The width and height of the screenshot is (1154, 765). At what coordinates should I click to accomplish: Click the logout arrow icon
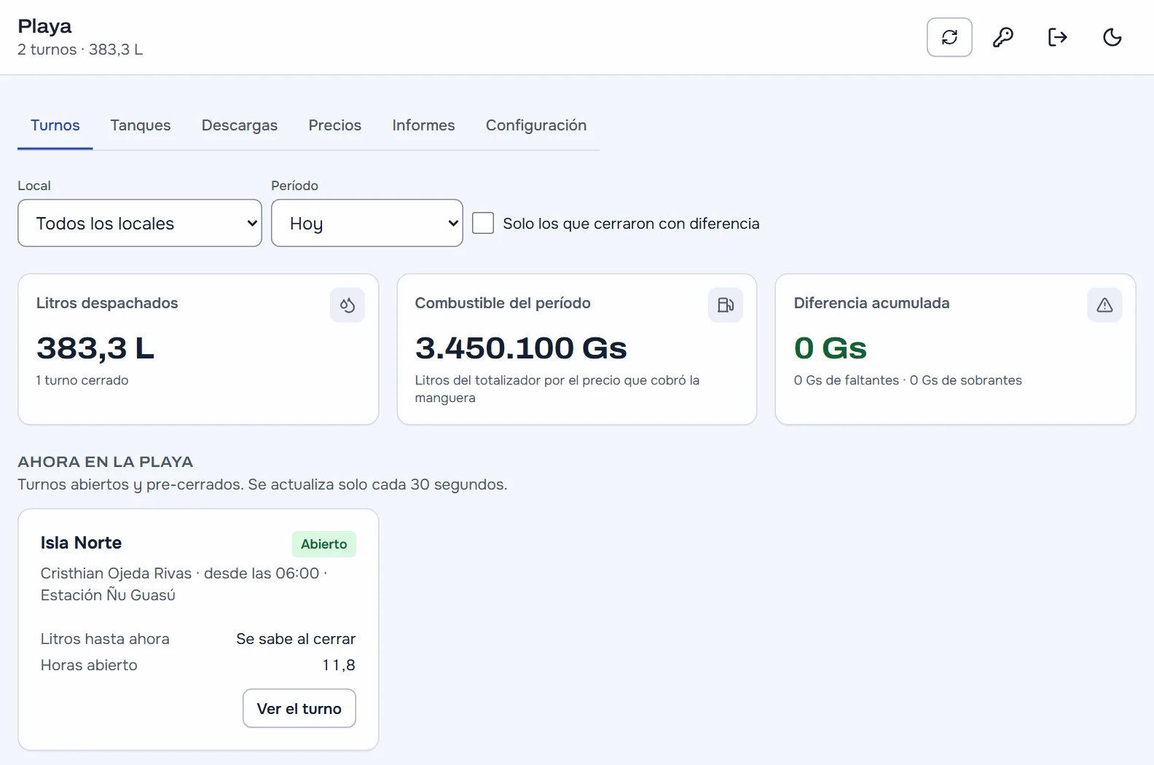coord(1057,37)
